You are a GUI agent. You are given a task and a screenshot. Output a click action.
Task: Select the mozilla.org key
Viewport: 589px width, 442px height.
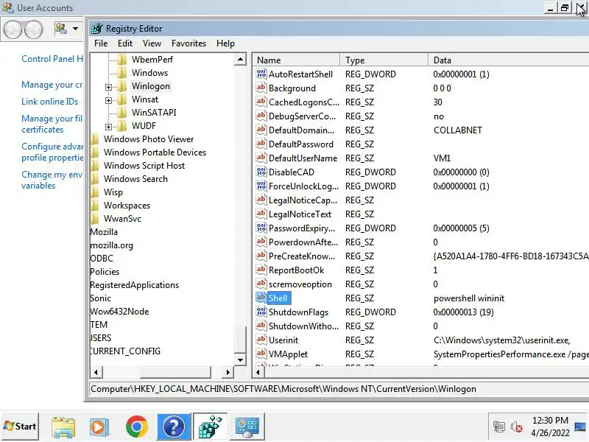[112, 245]
